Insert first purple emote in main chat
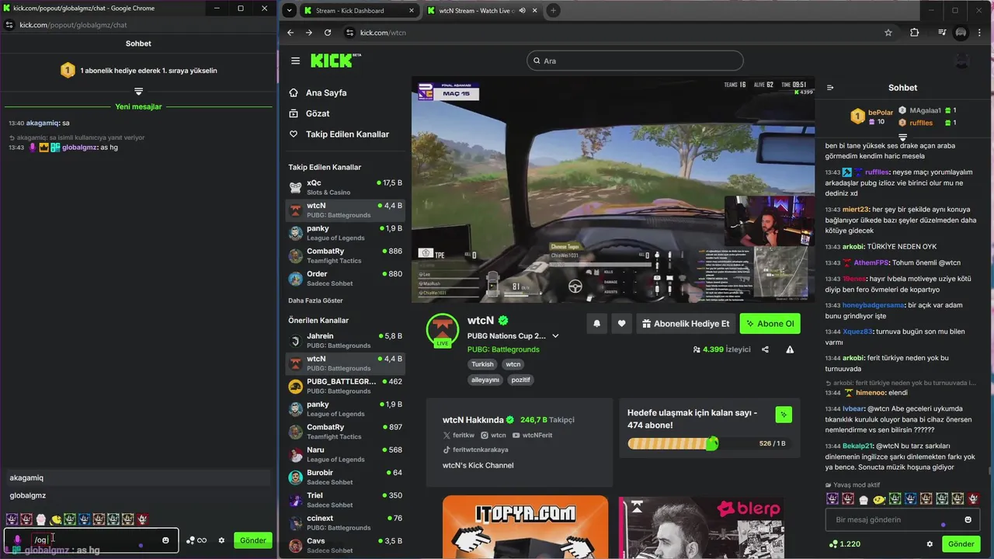This screenshot has width=994, height=559. tap(832, 498)
